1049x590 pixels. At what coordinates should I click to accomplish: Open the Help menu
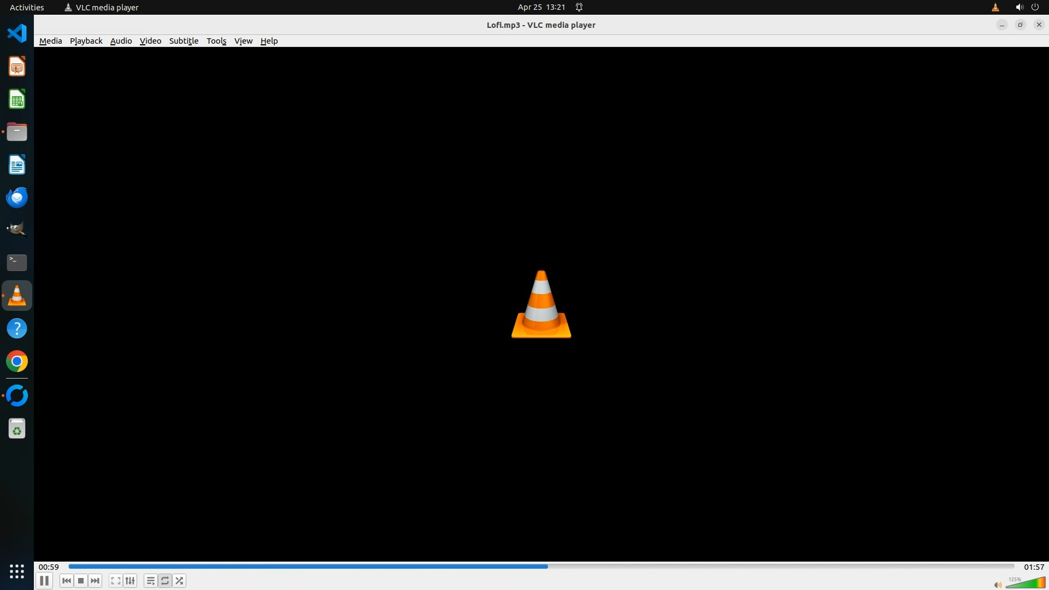pos(269,41)
